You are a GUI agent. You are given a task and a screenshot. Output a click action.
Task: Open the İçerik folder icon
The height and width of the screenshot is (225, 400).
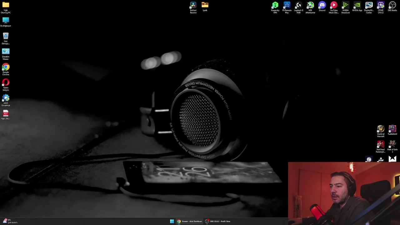pos(205,7)
